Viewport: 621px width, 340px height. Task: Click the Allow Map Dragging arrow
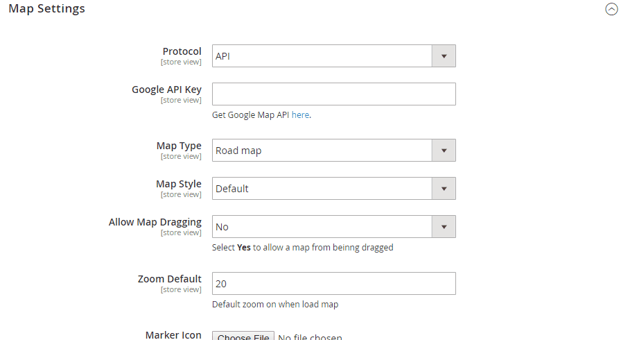pyautogui.click(x=444, y=227)
